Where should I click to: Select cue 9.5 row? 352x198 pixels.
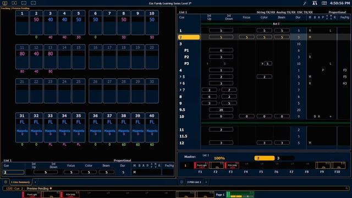[x=264, y=110]
